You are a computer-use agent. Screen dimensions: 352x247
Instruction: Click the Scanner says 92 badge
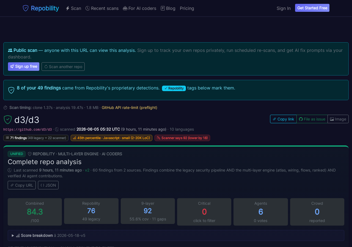coord(182,138)
